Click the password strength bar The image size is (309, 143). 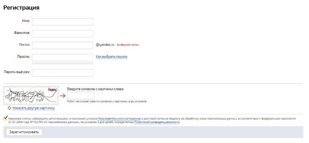coord(63,63)
